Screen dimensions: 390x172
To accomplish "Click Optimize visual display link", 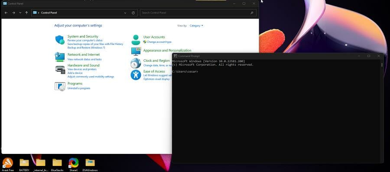I will (x=156, y=79).
